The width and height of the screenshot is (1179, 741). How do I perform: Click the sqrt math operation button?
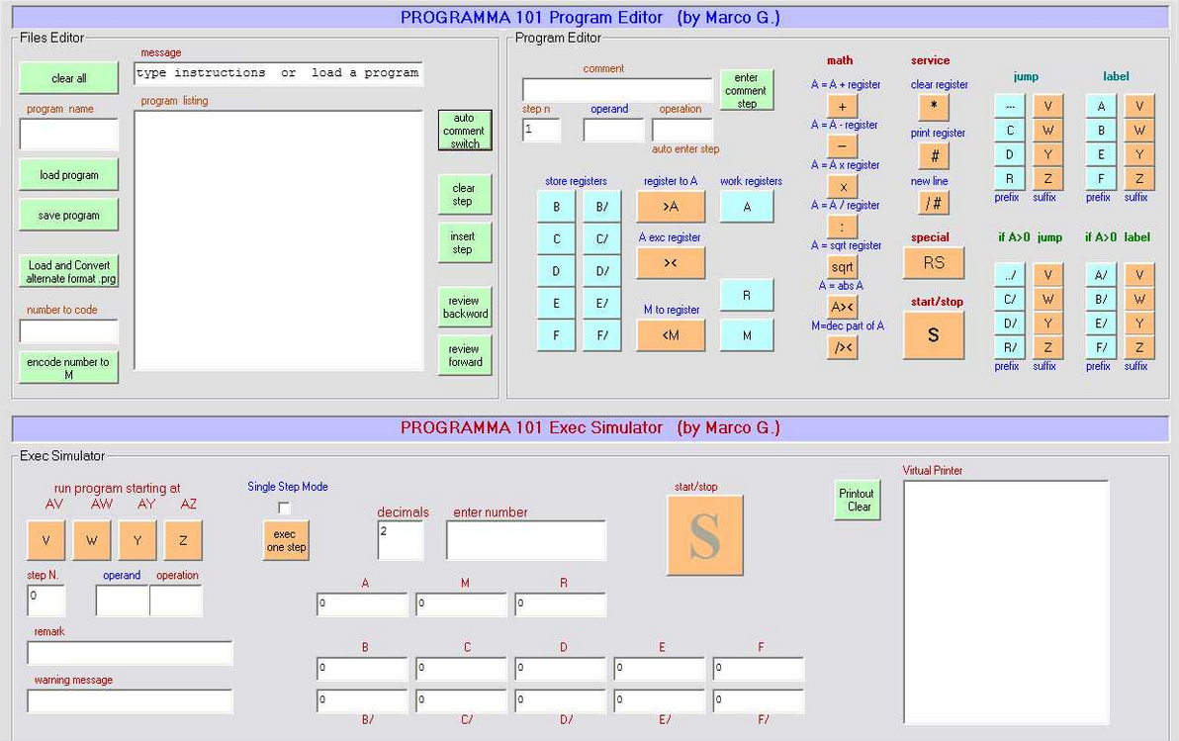coord(842,267)
